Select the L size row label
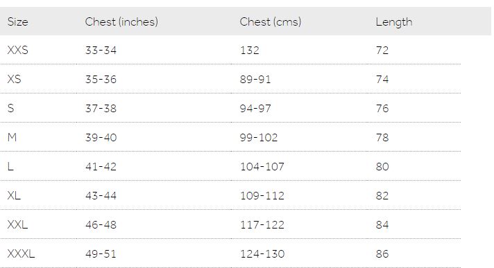The image size is (494, 268). (x=10, y=166)
